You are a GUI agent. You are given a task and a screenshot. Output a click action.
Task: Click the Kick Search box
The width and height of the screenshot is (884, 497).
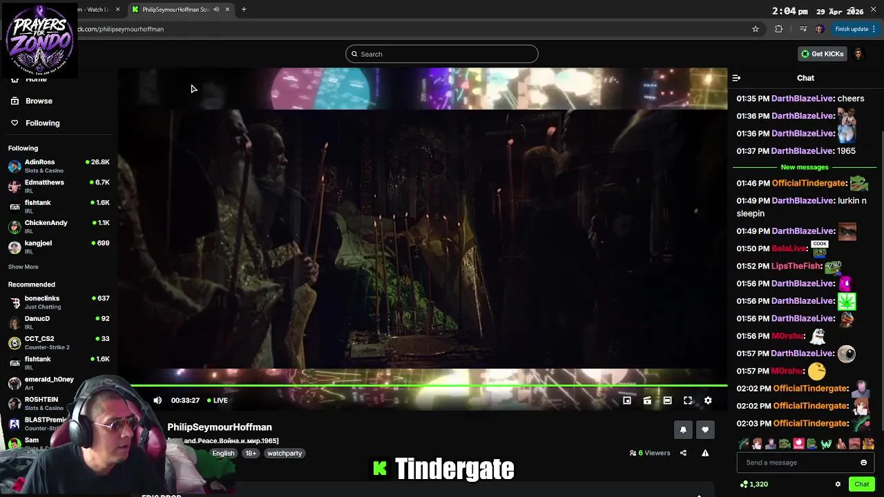coord(442,54)
